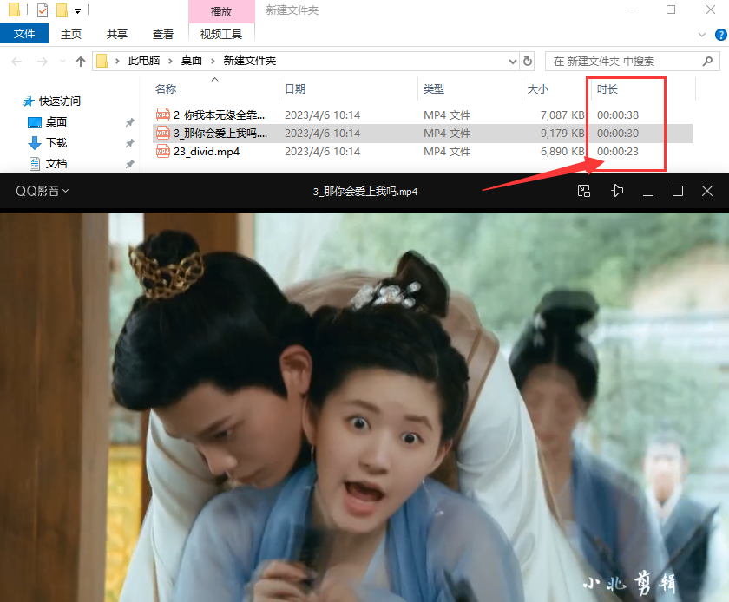Open Explorer help question mark
Viewport: 729px width, 602px height.
tap(721, 35)
